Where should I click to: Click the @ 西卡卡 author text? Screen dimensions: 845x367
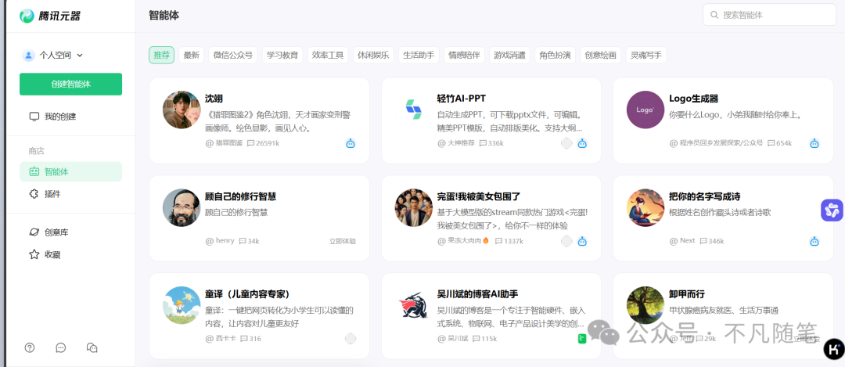coord(221,338)
